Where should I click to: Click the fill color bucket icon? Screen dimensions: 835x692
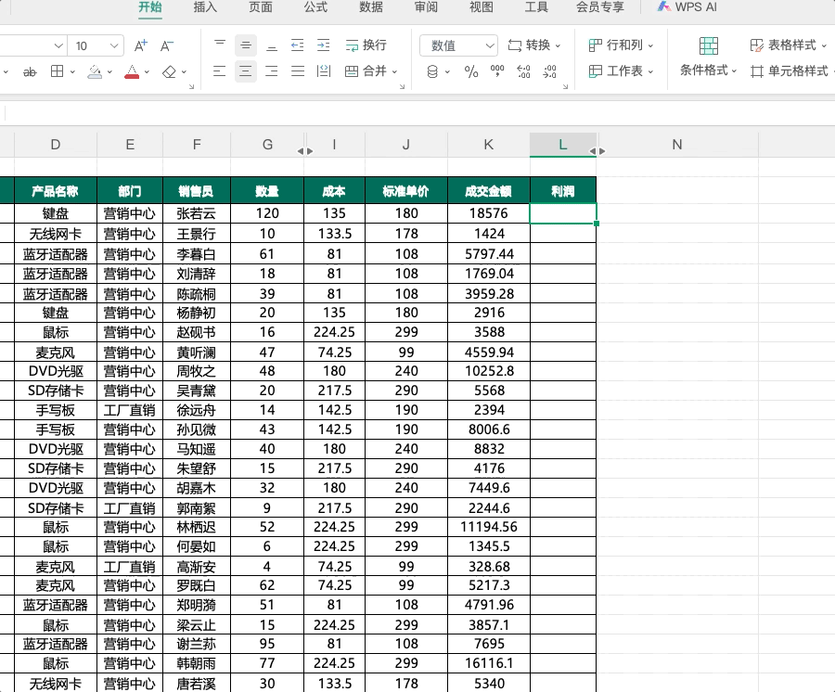point(95,71)
